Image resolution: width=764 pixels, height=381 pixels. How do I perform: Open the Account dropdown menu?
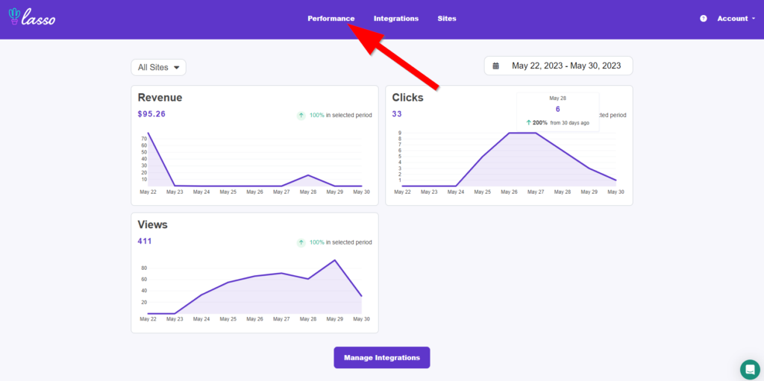click(736, 19)
